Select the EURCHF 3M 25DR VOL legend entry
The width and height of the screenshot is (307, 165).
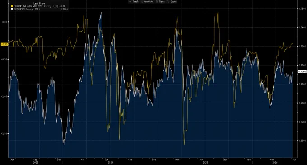39,6
